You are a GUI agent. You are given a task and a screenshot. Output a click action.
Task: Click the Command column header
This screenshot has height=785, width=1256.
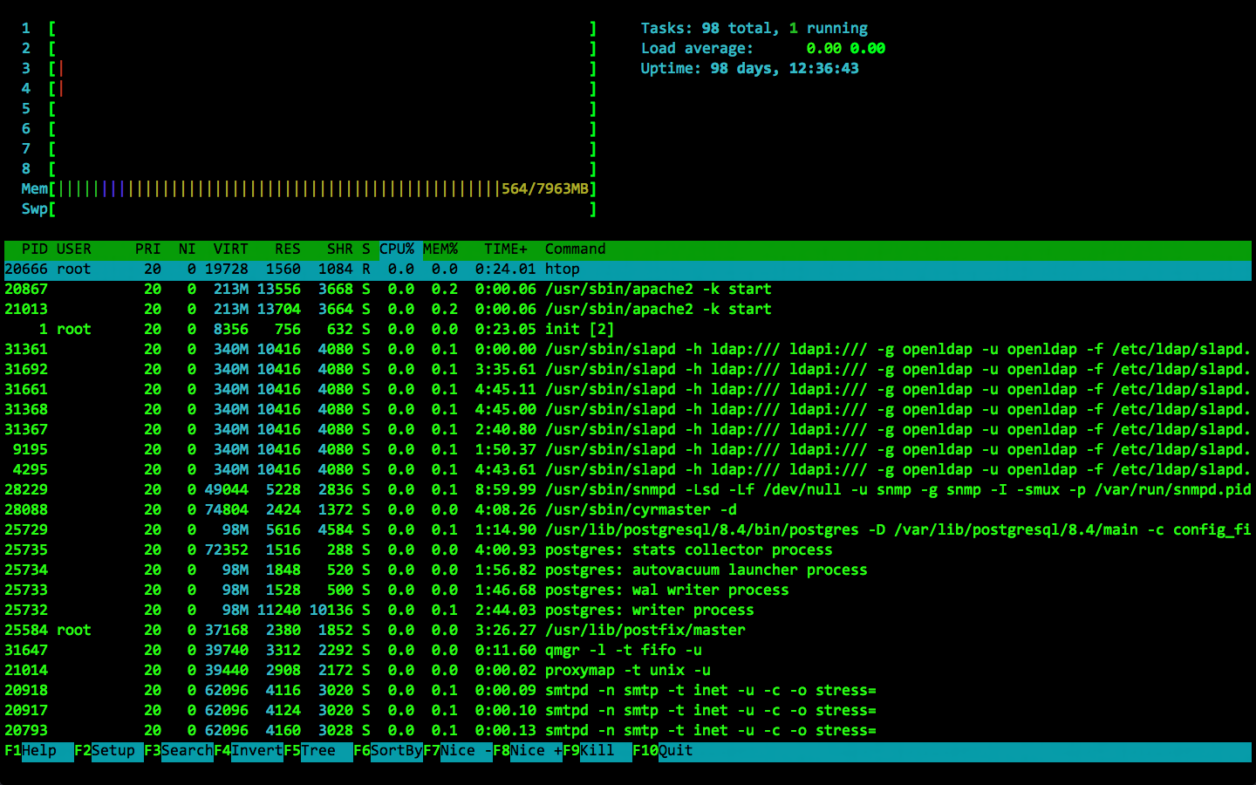coord(574,249)
